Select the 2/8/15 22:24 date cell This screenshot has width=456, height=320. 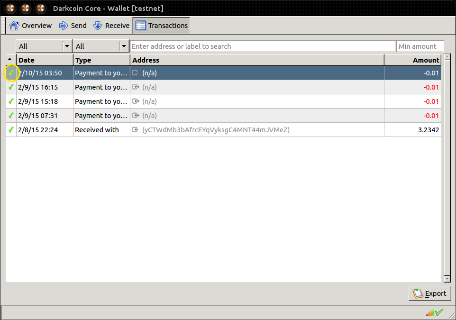tap(45, 130)
